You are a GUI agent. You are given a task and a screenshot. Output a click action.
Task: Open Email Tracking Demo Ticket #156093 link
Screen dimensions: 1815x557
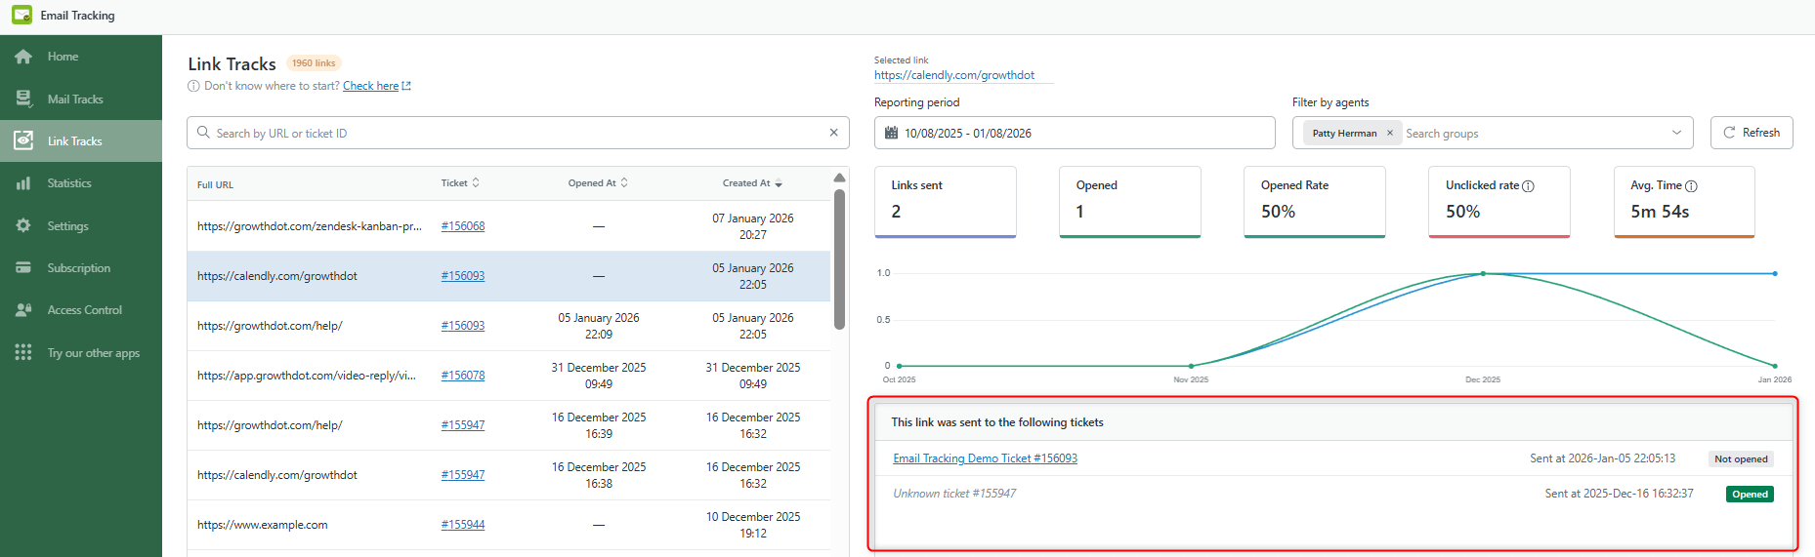tap(985, 458)
